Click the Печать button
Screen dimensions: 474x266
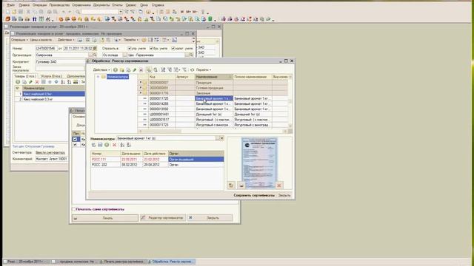[105, 218]
